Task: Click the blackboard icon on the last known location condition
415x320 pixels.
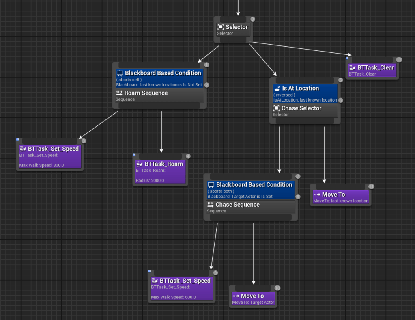Action: (120, 74)
